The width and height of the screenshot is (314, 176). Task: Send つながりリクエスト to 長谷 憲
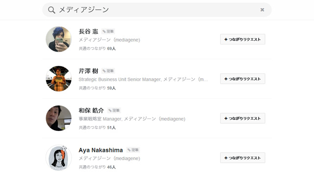[x=243, y=39]
